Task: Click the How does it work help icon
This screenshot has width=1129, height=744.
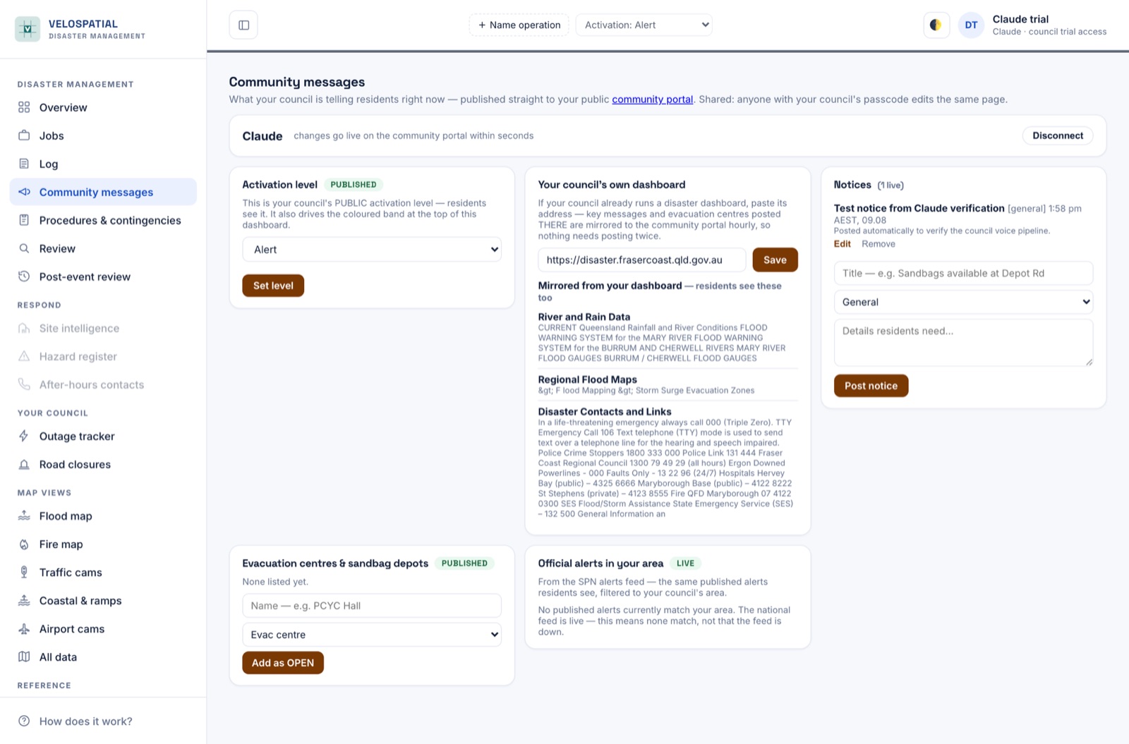Action: click(x=24, y=721)
